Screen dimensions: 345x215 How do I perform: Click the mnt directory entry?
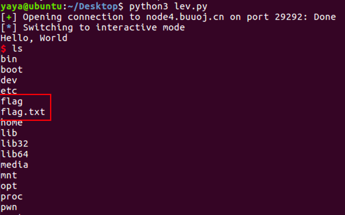point(9,175)
